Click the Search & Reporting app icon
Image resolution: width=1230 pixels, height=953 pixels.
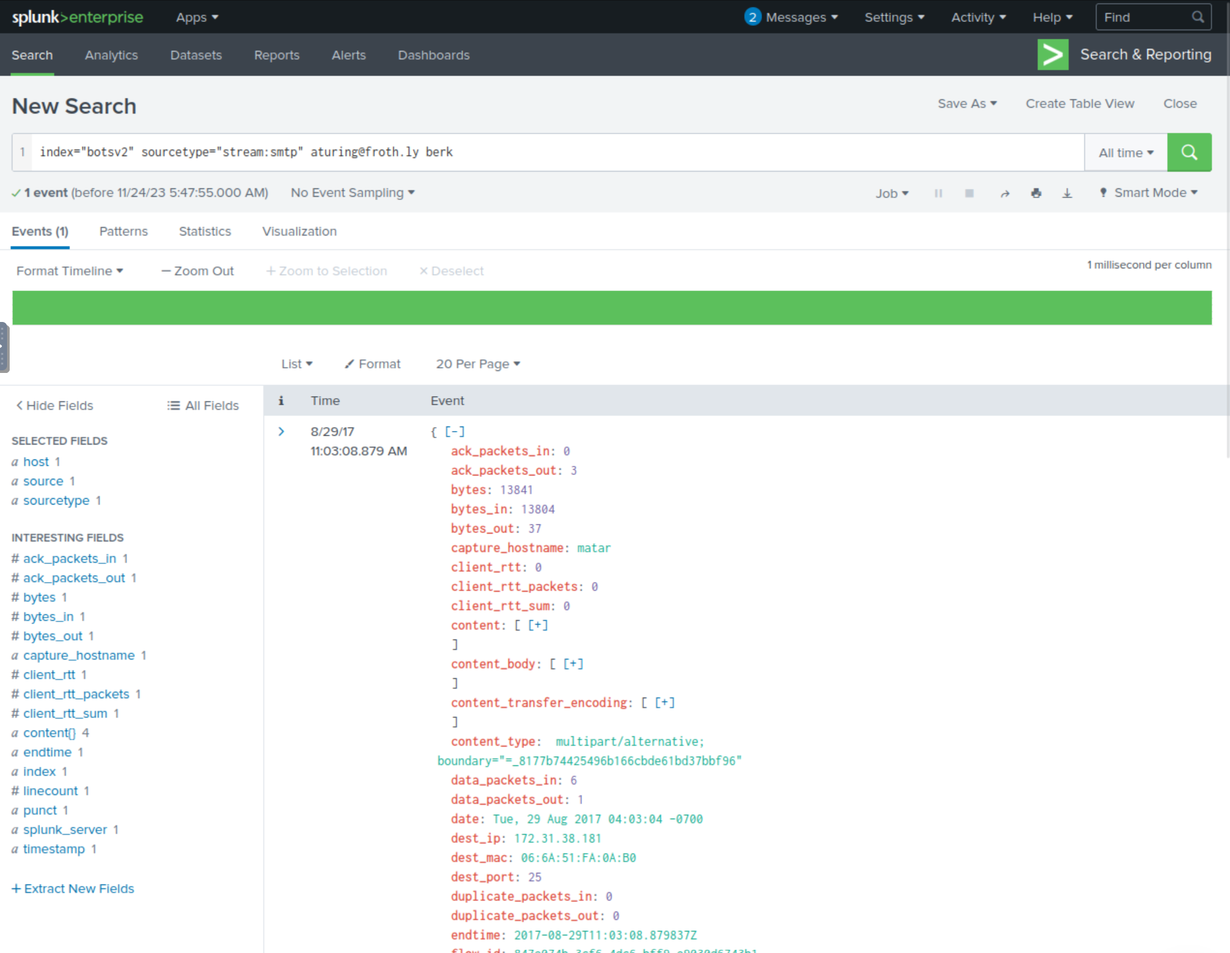coord(1053,55)
